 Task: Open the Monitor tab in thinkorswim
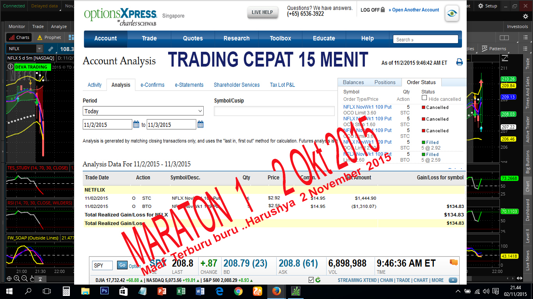click(x=17, y=26)
